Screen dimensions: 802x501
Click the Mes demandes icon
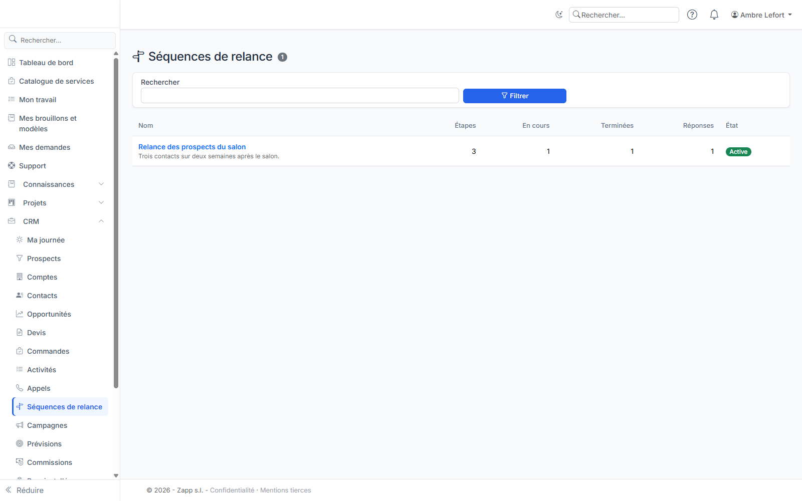click(12, 147)
